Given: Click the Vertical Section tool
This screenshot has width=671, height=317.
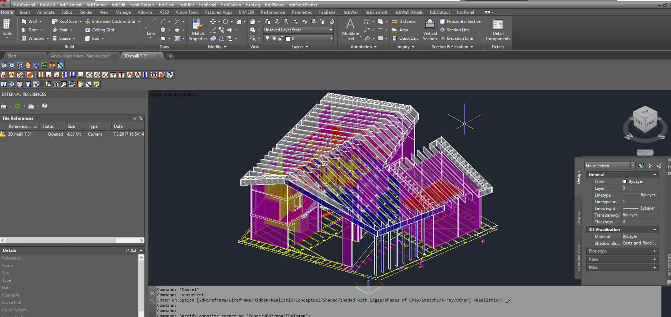Looking at the screenshot, I should pyautogui.click(x=430, y=30).
